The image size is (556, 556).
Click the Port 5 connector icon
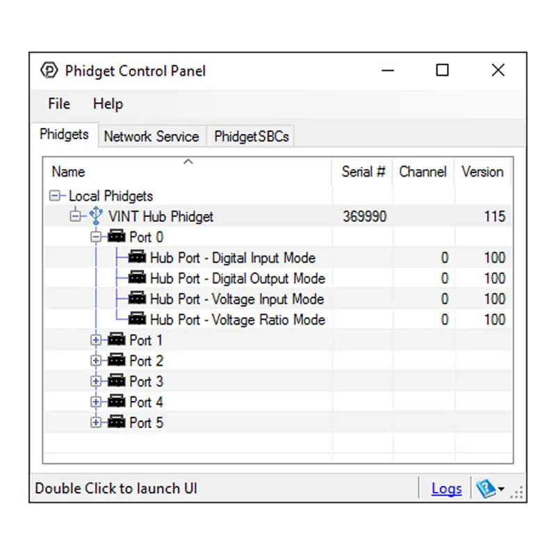tap(116, 422)
